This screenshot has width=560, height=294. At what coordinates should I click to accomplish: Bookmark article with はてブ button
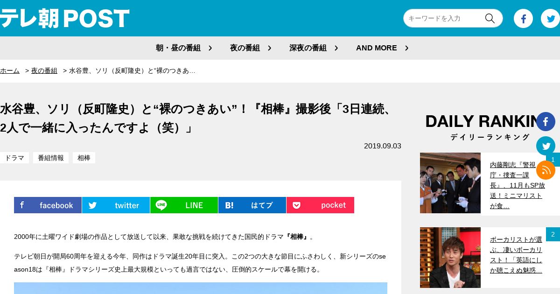click(252, 205)
